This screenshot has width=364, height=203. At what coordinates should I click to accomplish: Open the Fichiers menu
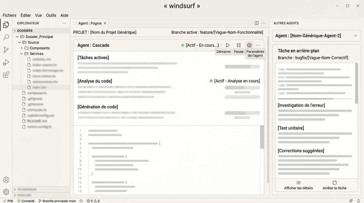point(10,15)
